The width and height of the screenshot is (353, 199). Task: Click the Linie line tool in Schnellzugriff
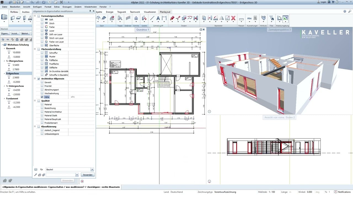pyautogui.click(x=152, y=18)
